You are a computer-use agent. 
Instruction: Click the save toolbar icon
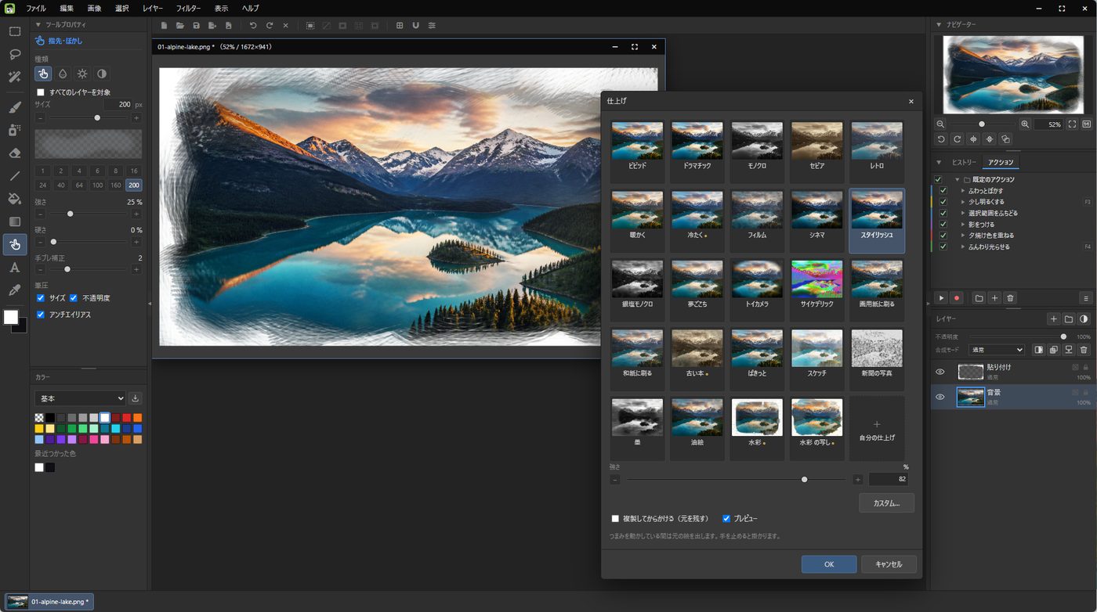pyautogui.click(x=197, y=26)
